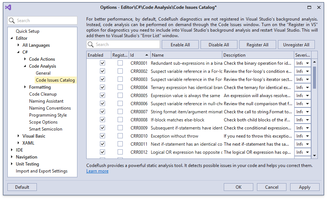Select Naming Conventions in the options tree
The width and height of the screenshot is (327, 199).
pos(50,108)
